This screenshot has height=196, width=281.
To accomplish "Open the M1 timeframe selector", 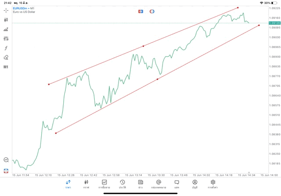I will tap(6, 67).
